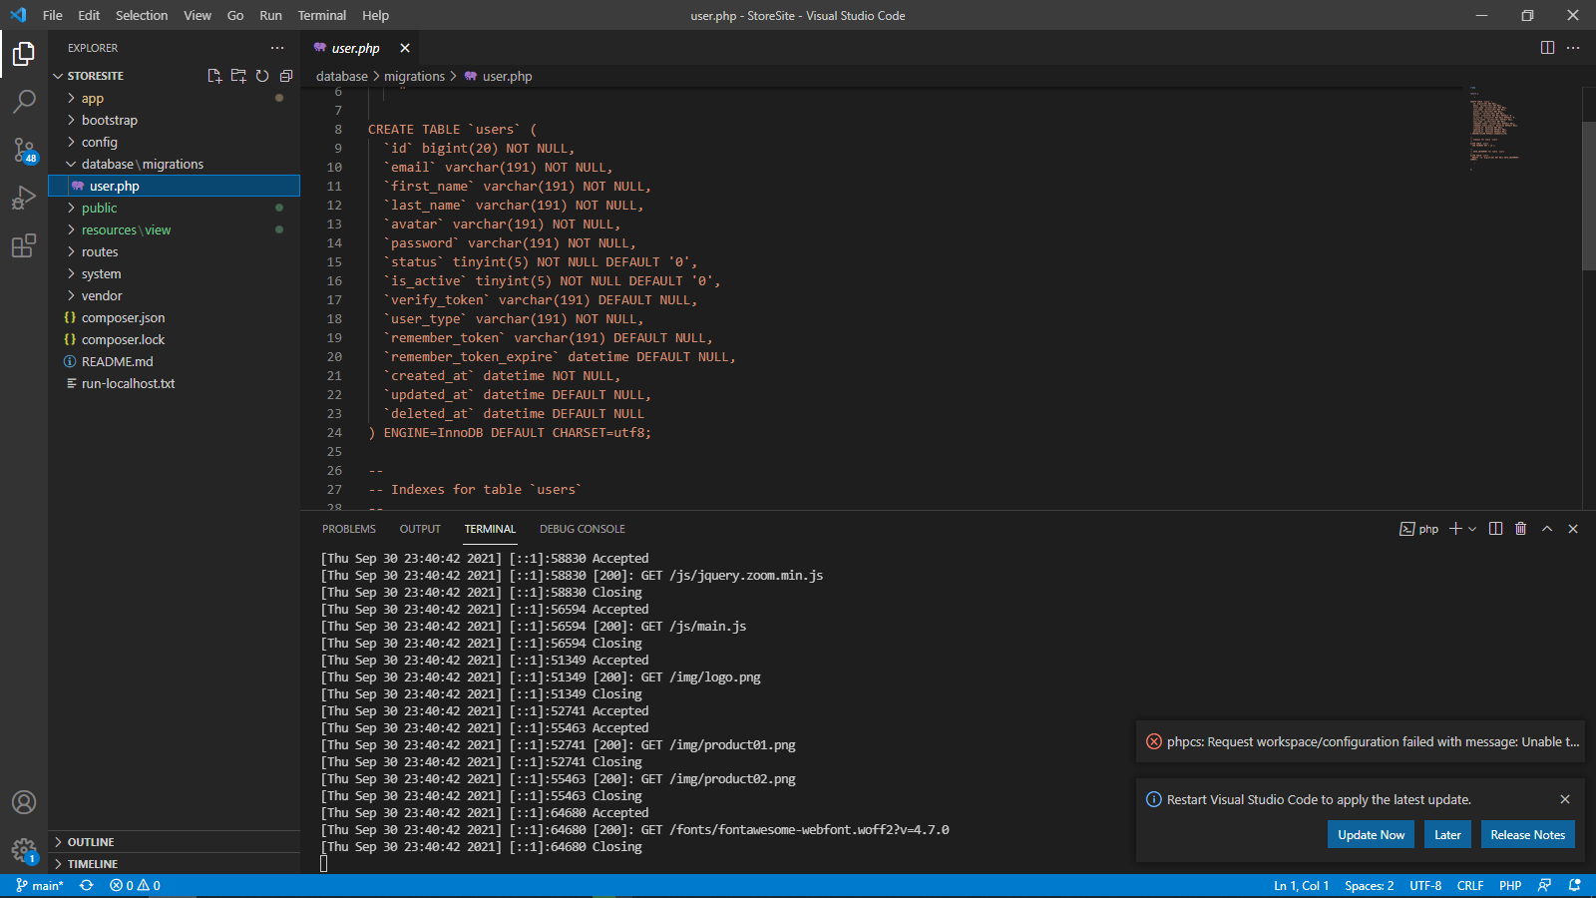The width and height of the screenshot is (1596, 898).
Task: Expand the system folder
Action: click(175, 273)
